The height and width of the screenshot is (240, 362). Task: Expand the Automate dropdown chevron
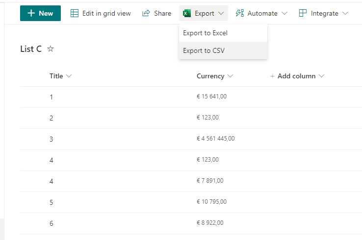pyautogui.click(x=284, y=13)
